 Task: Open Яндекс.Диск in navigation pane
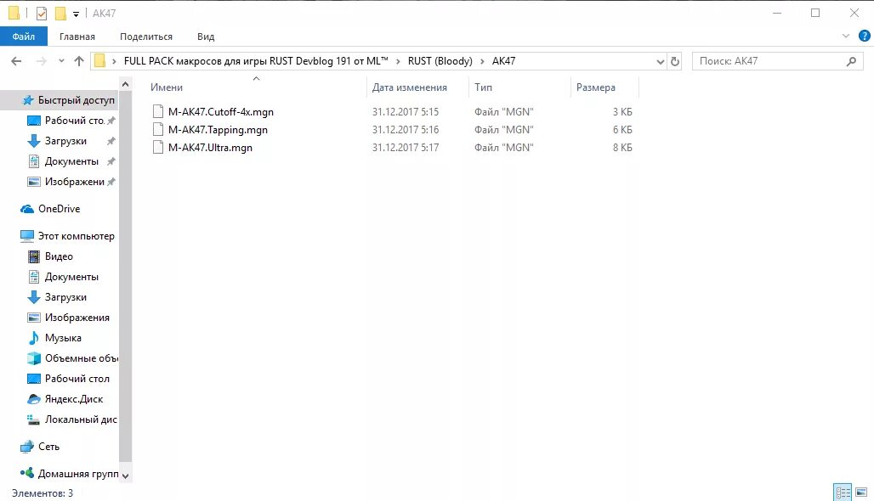point(74,399)
